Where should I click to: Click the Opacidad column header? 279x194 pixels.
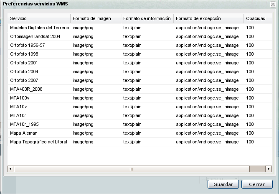point(256,19)
